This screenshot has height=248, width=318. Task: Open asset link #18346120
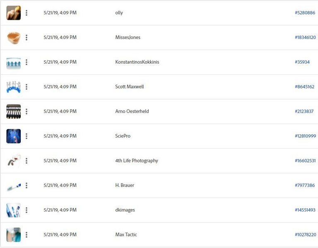coord(305,38)
